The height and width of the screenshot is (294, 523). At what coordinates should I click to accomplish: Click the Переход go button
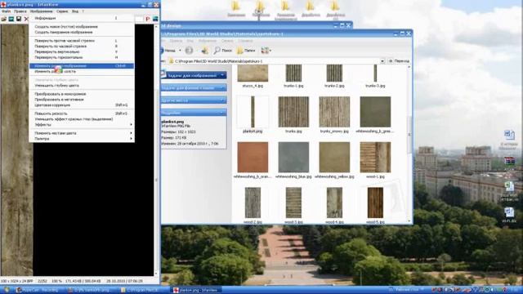tap(399, 61)
